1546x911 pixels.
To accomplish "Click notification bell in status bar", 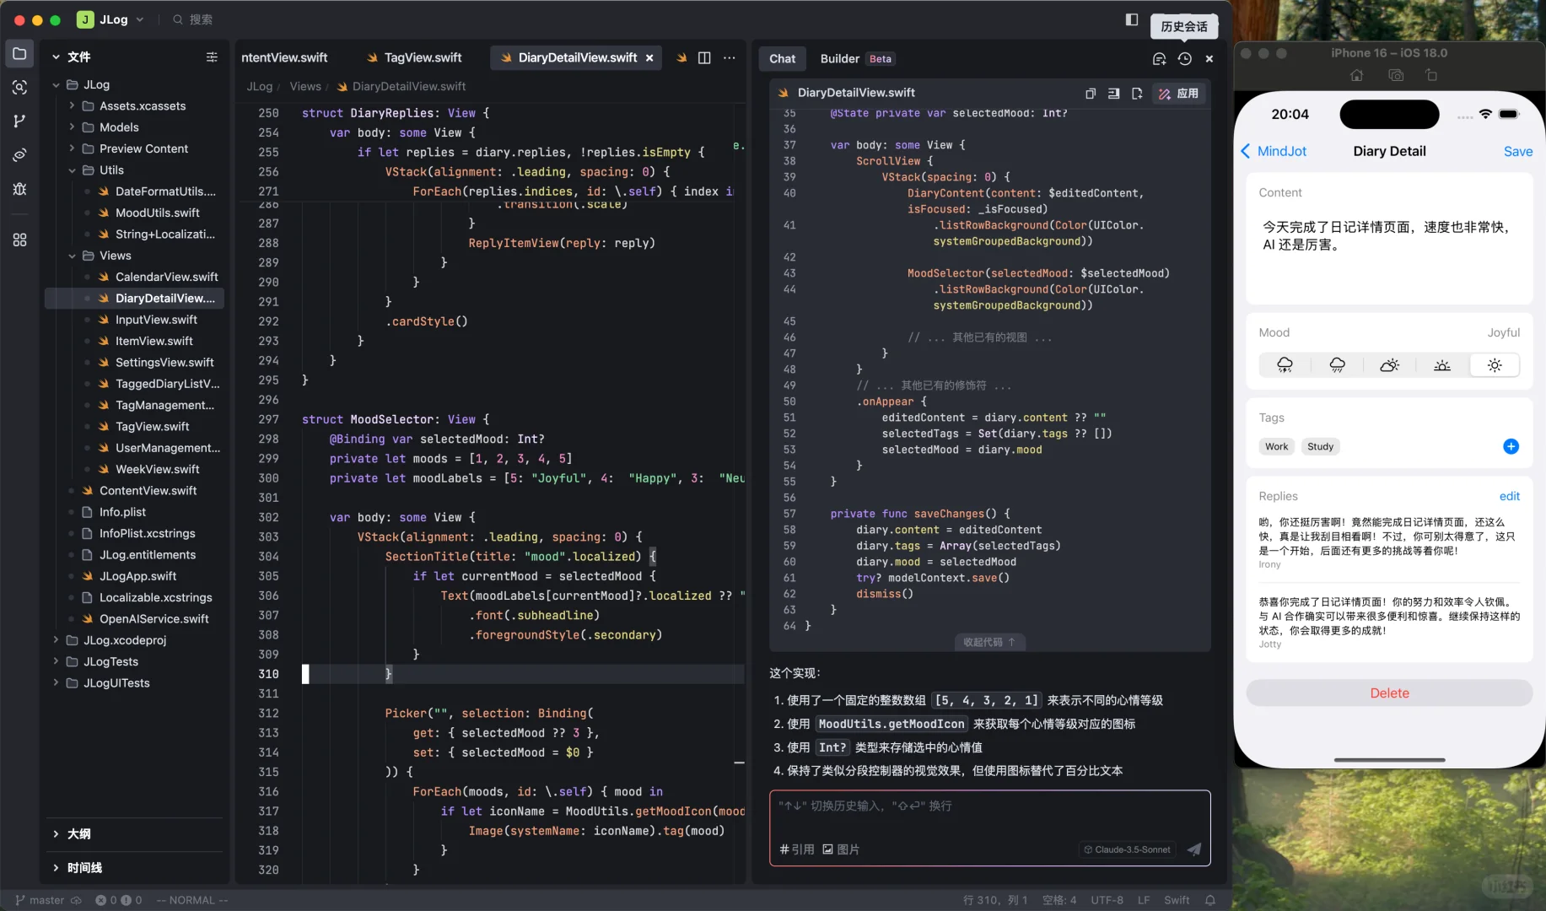I will coord(1209,900).
